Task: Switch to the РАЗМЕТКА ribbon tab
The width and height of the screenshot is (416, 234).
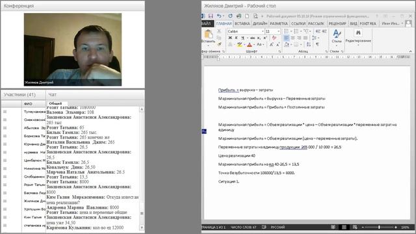Action: point(279,23)
